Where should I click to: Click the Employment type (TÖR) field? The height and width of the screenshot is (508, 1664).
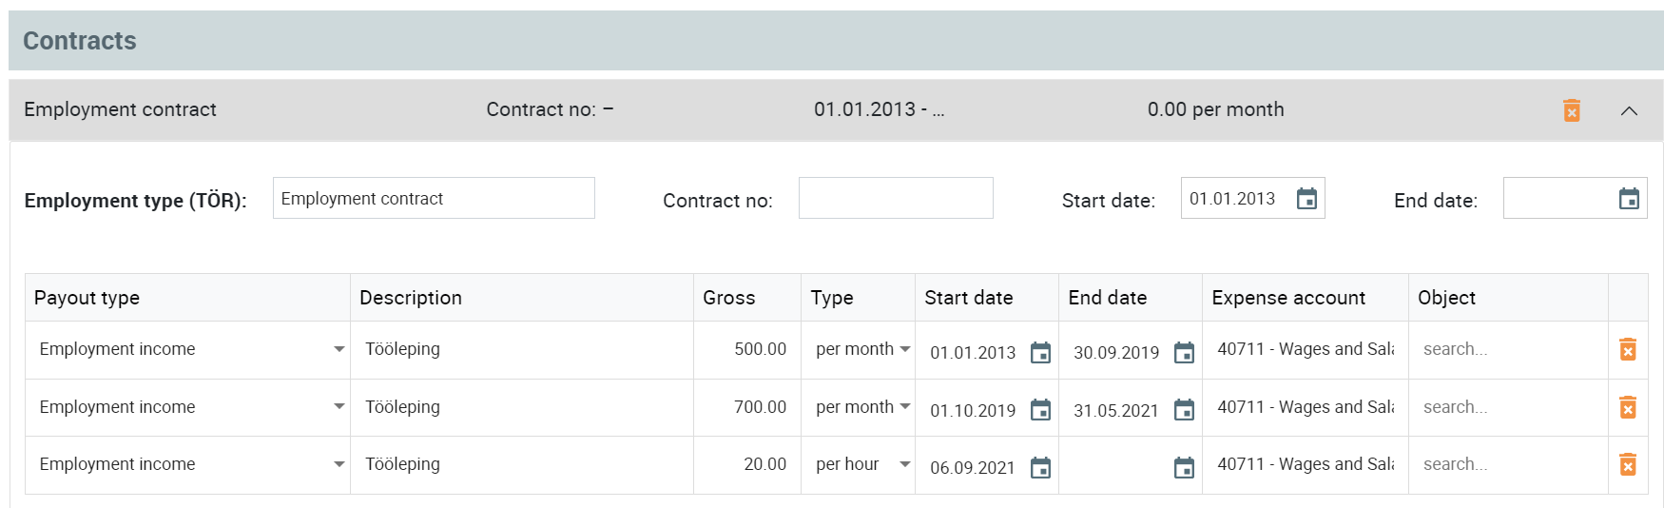tap(434, 198)
